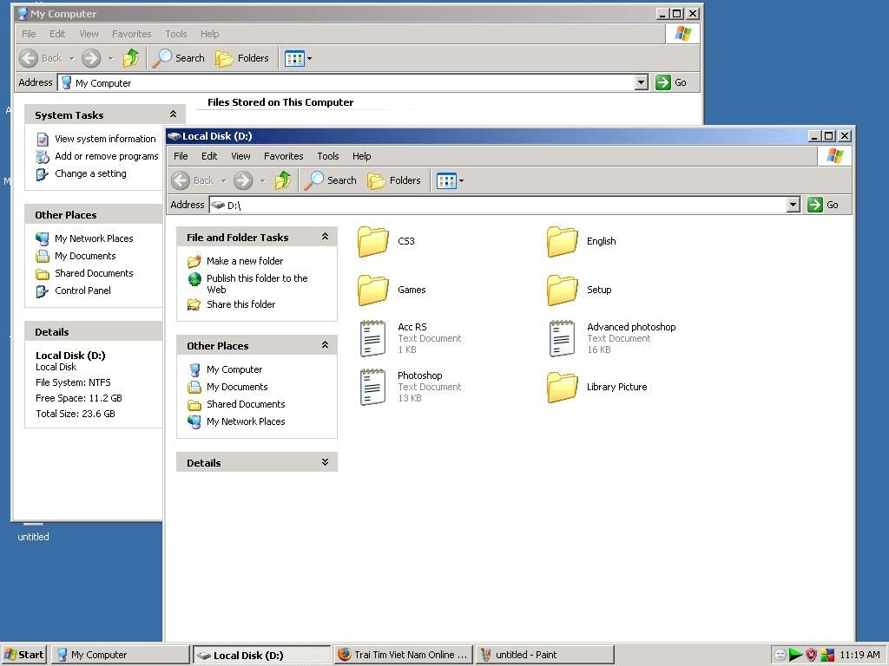The image size is (889, 666).
Task: Click Go button in Local Disk window
Action: pos(823,205)
